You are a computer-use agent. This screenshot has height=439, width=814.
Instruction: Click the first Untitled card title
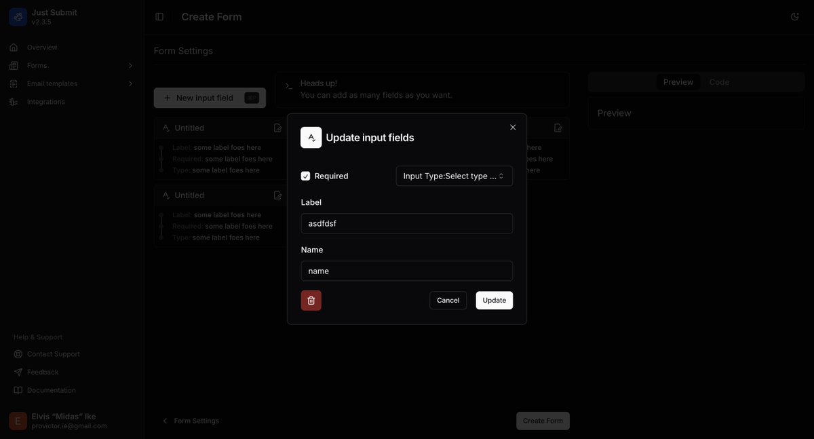click(x=189, y=128)
